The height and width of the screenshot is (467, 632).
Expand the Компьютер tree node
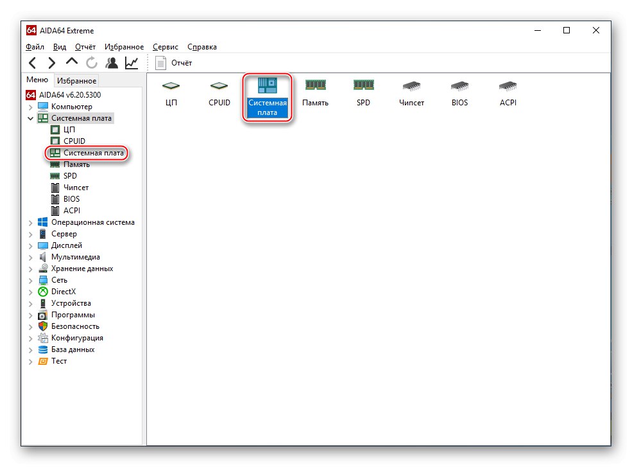[30, 107]
